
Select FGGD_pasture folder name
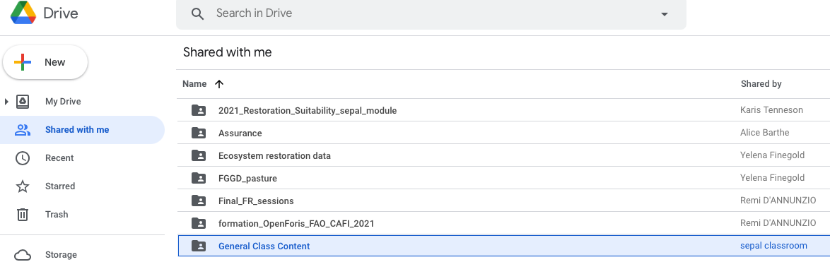[247, 179]
